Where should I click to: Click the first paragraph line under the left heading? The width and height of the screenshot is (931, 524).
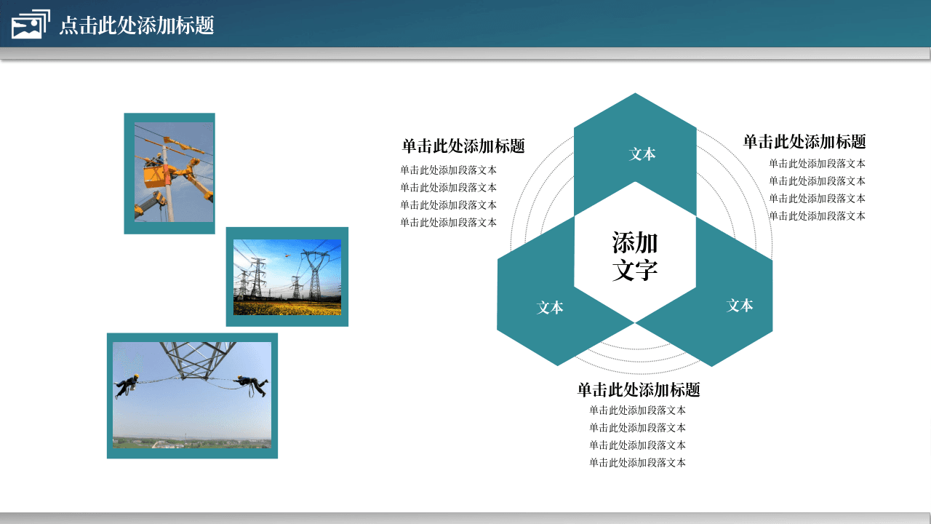[449, 170]
